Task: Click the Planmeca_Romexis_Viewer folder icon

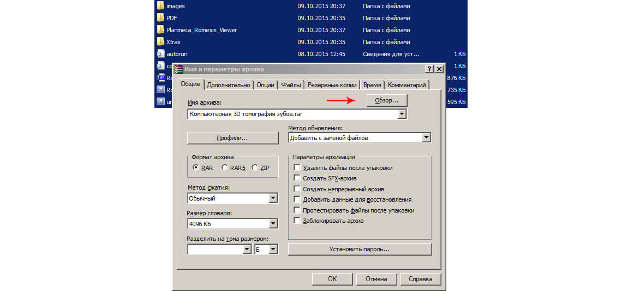Action: (x=160, y=30)
